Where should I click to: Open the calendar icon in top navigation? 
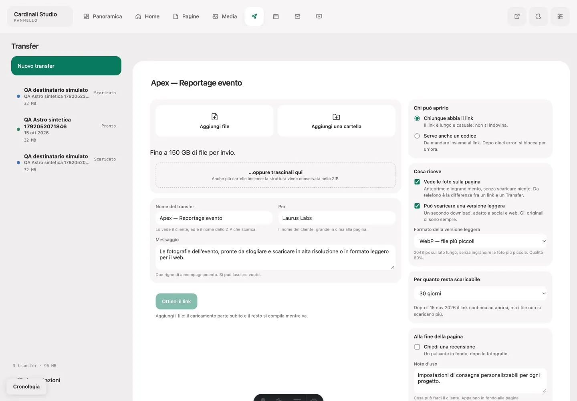click(x=276, y=16)
